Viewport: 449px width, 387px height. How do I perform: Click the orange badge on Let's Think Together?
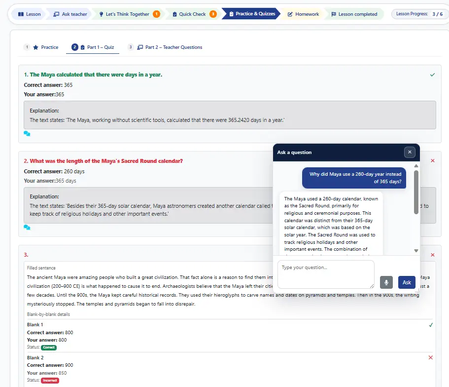click(156, 14)
